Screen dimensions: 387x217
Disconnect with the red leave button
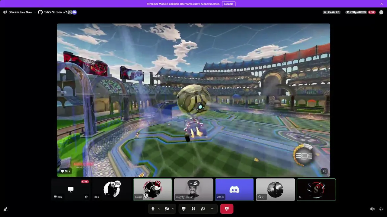pyautogui.click(x=227, y=209)
